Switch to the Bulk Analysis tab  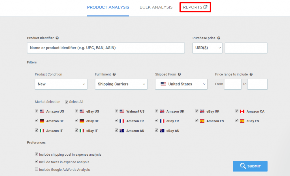pyautogui.click(x=156, y=7)
